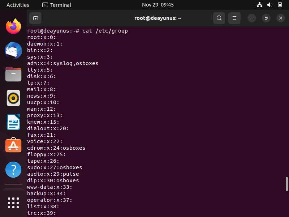This screenshot has width=289, height=217.
Task: Open the Terminal app menu in top bar
Action: pyautogui.click(x=57, y=5)
